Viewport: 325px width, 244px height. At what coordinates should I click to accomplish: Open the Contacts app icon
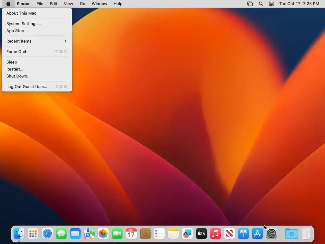point(145,234)
